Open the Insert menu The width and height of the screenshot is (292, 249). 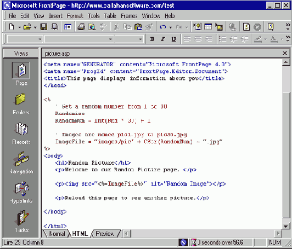click(x=55, y=16)
